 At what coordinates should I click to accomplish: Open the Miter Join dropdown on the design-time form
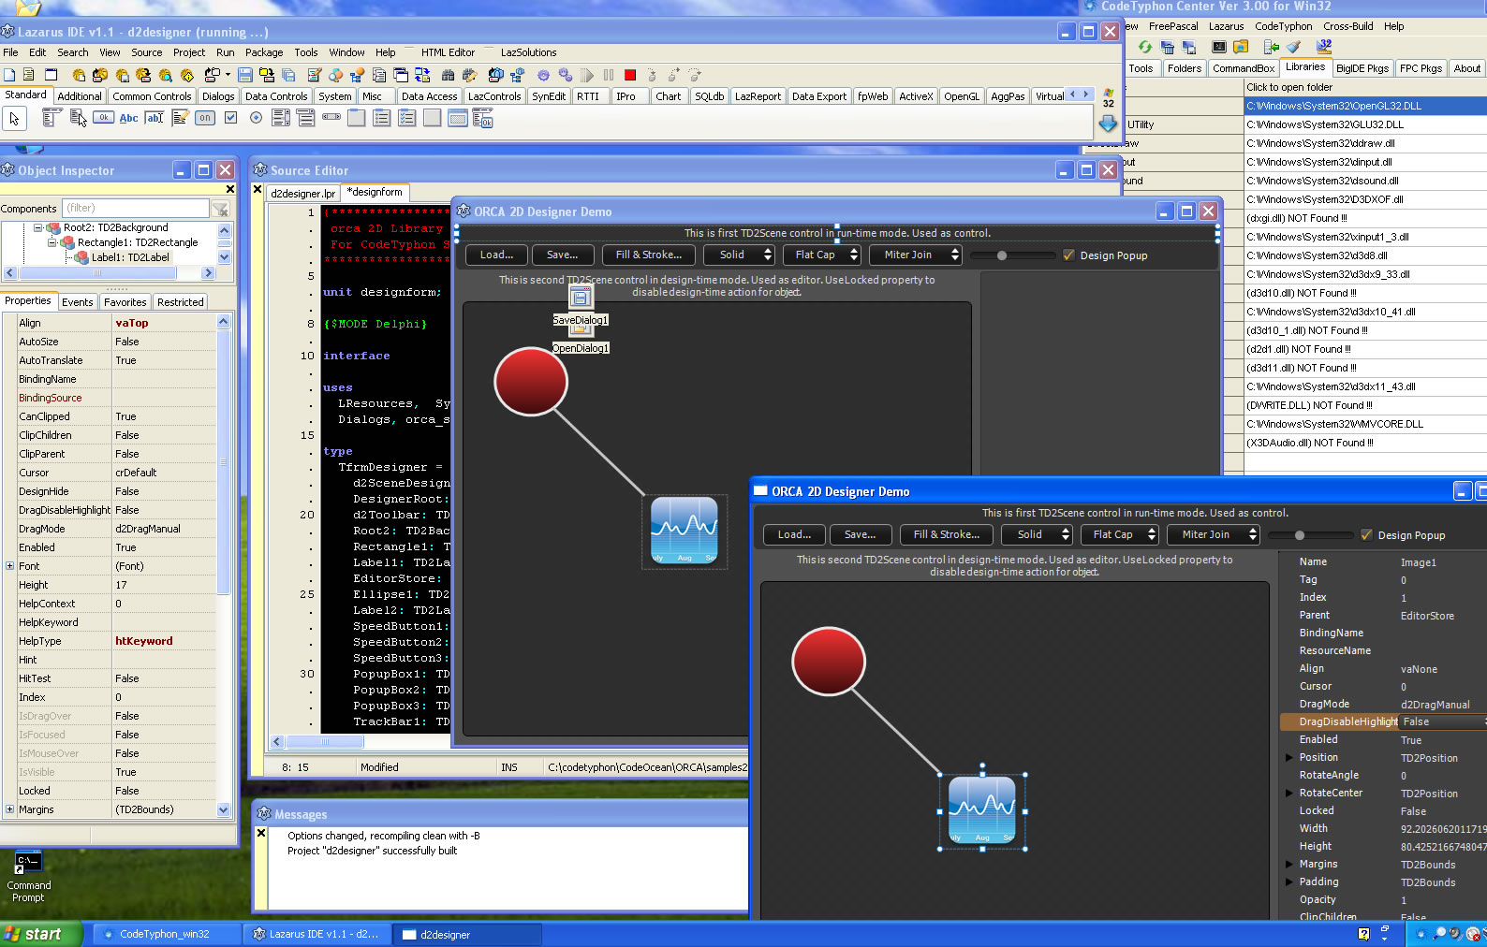916,255
